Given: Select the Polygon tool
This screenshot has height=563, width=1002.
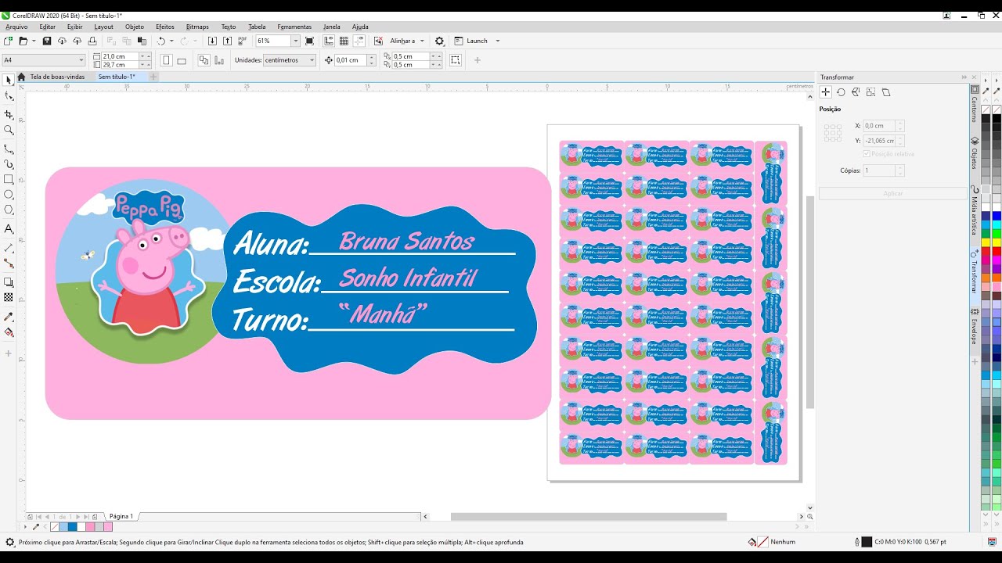Looking at the screenshot, I should point(9,210).
